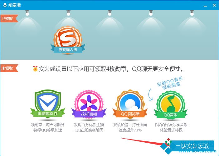The image size is (219, 156).
Task: Click 双核加速 browser description text
Action: 130,127
